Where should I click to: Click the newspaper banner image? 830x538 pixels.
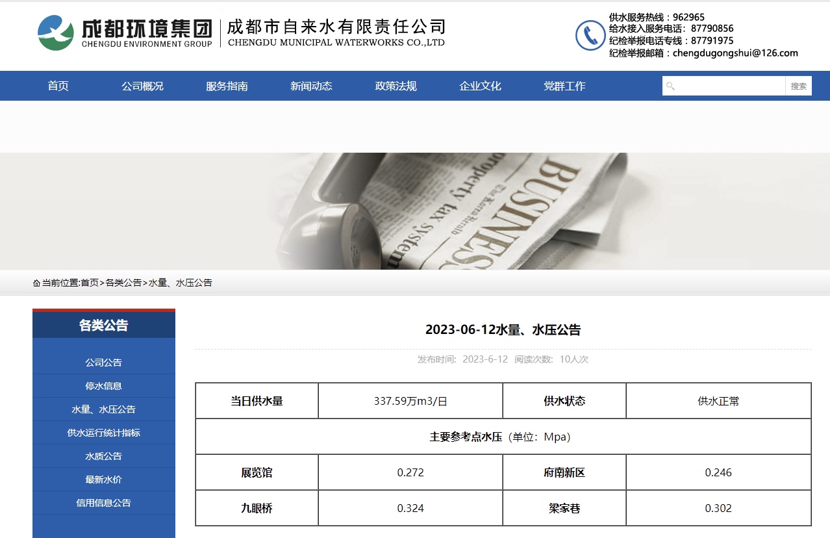click(x=415, y=211)
